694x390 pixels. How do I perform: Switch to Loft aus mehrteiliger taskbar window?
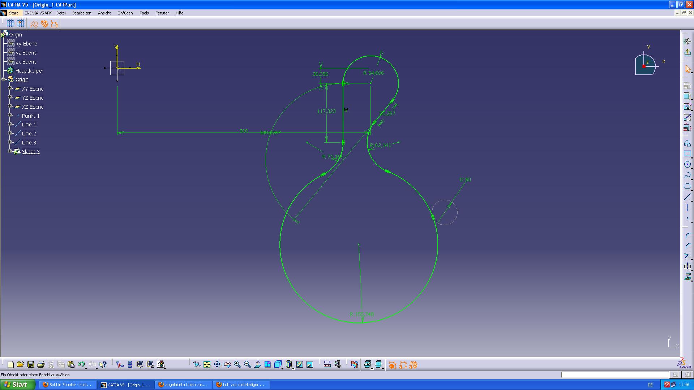[x=241, y=385]
